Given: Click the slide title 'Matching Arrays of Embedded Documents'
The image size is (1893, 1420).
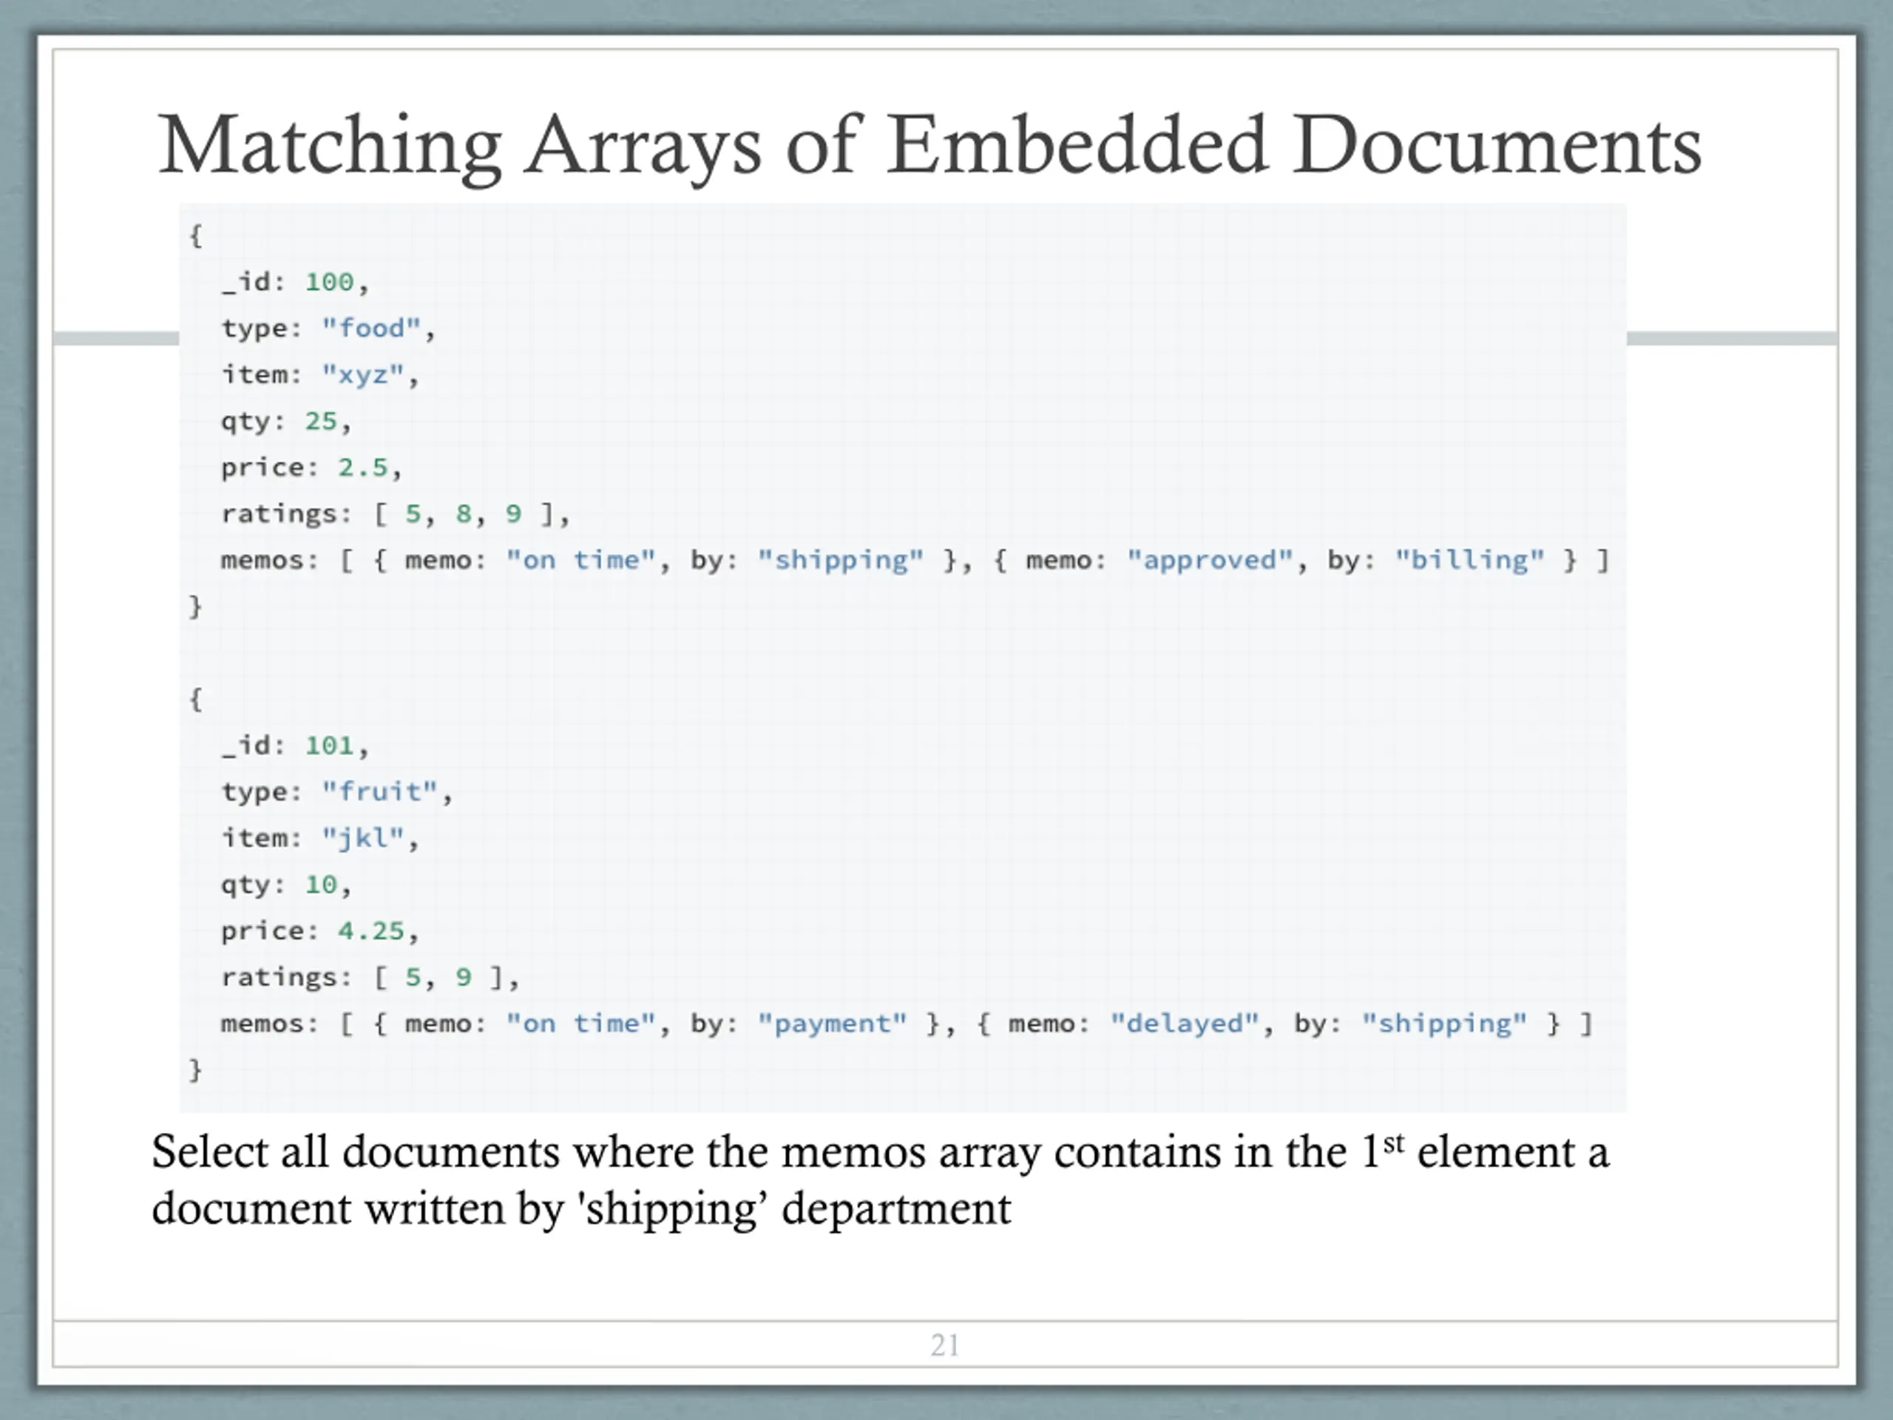Looking at the screenshot, I should tap(929, 147).
